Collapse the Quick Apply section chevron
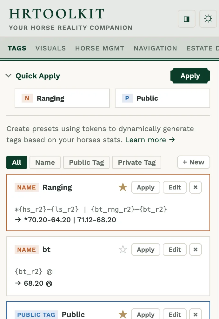Image resolution: width=219 pixels, height=319 pixels. (x=9, y=76)
